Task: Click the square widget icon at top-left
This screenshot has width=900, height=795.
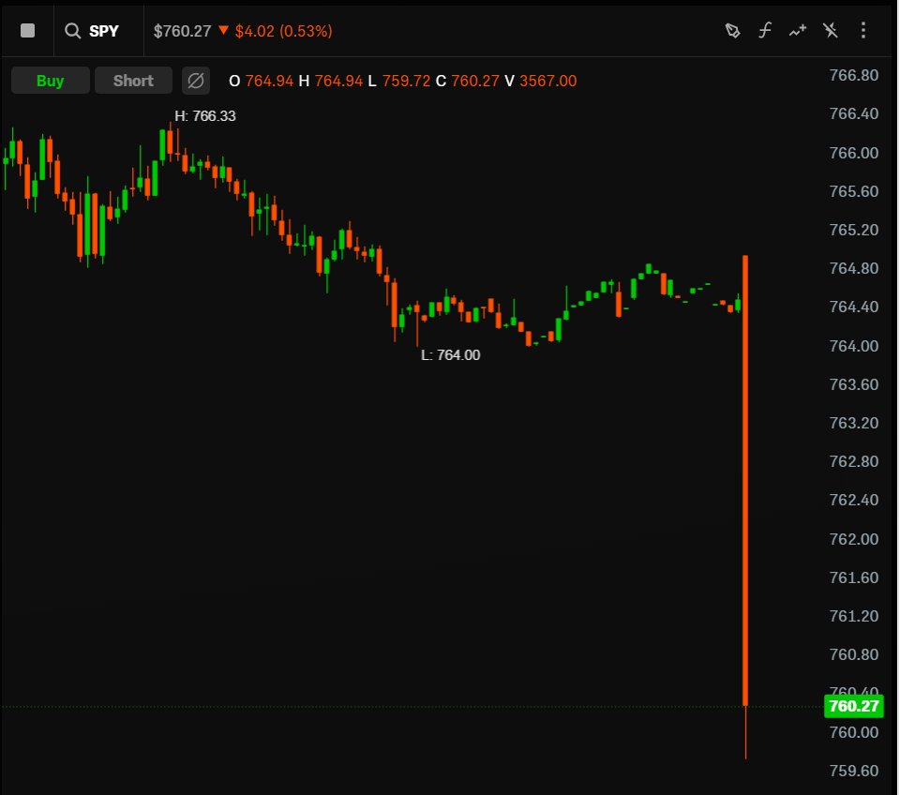Action: coord(27,30)
